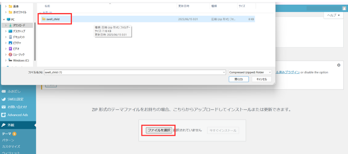Click the デスクトップ desktop icon
The height and width of the screenshot is (154, 348).
tap(10, 31)
